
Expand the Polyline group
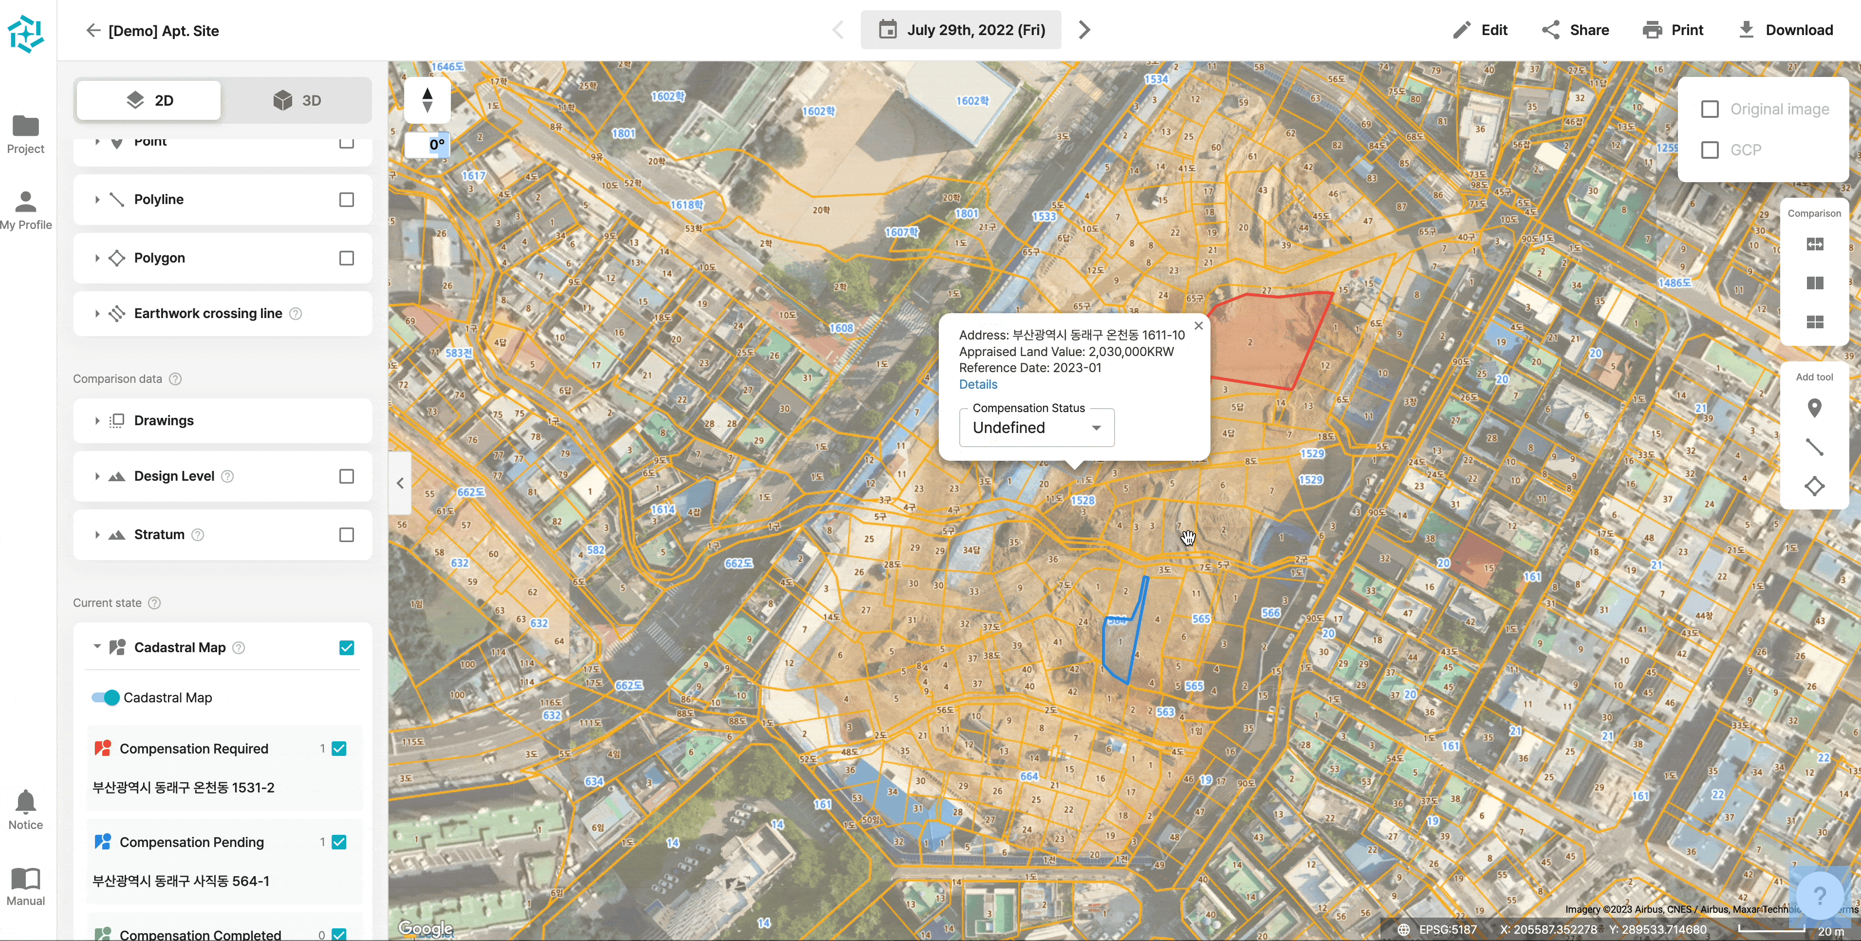97,200
